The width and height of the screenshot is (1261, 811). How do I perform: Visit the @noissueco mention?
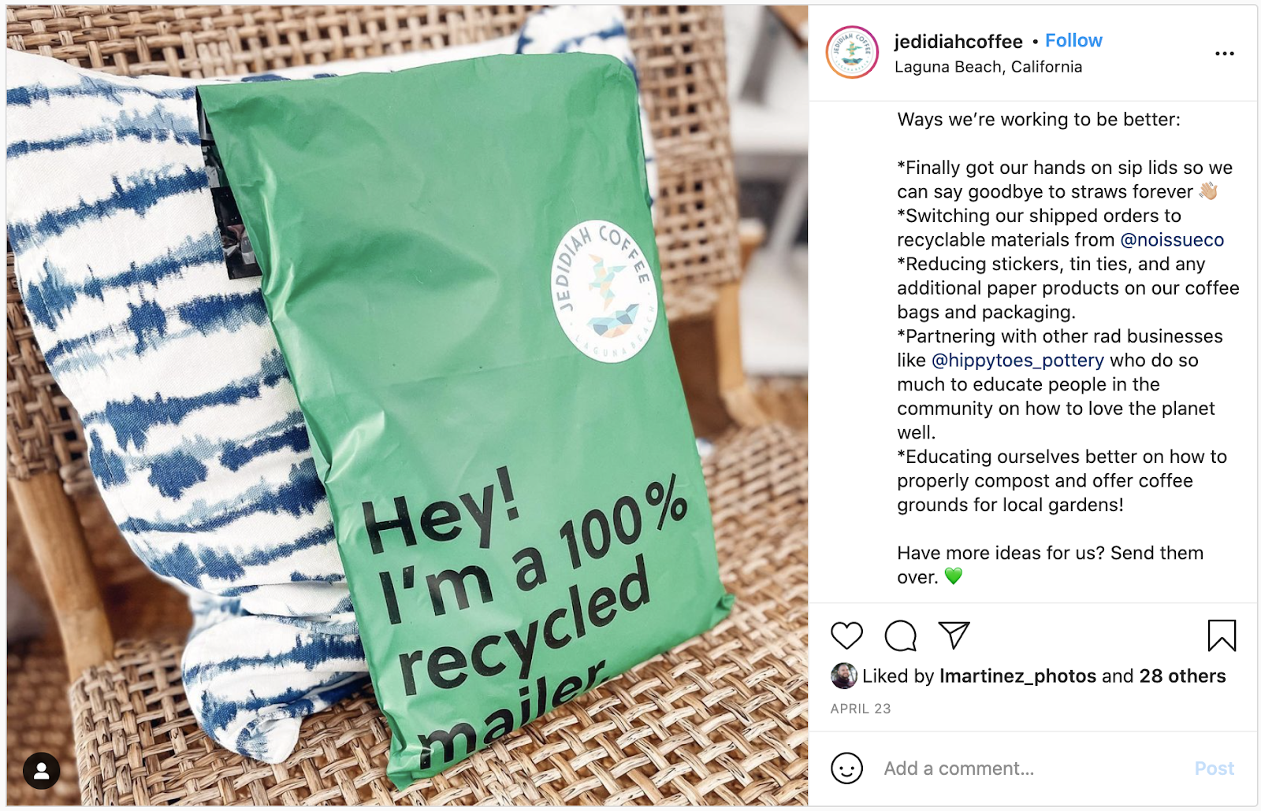1172,239
